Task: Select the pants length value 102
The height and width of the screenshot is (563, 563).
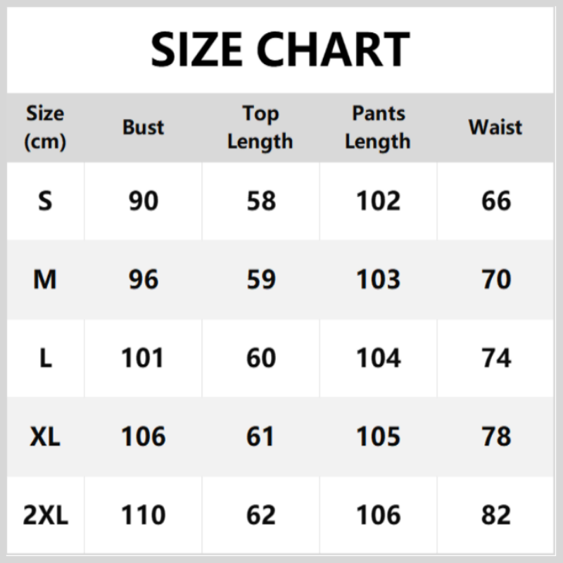Action: (x=379, y=202)
